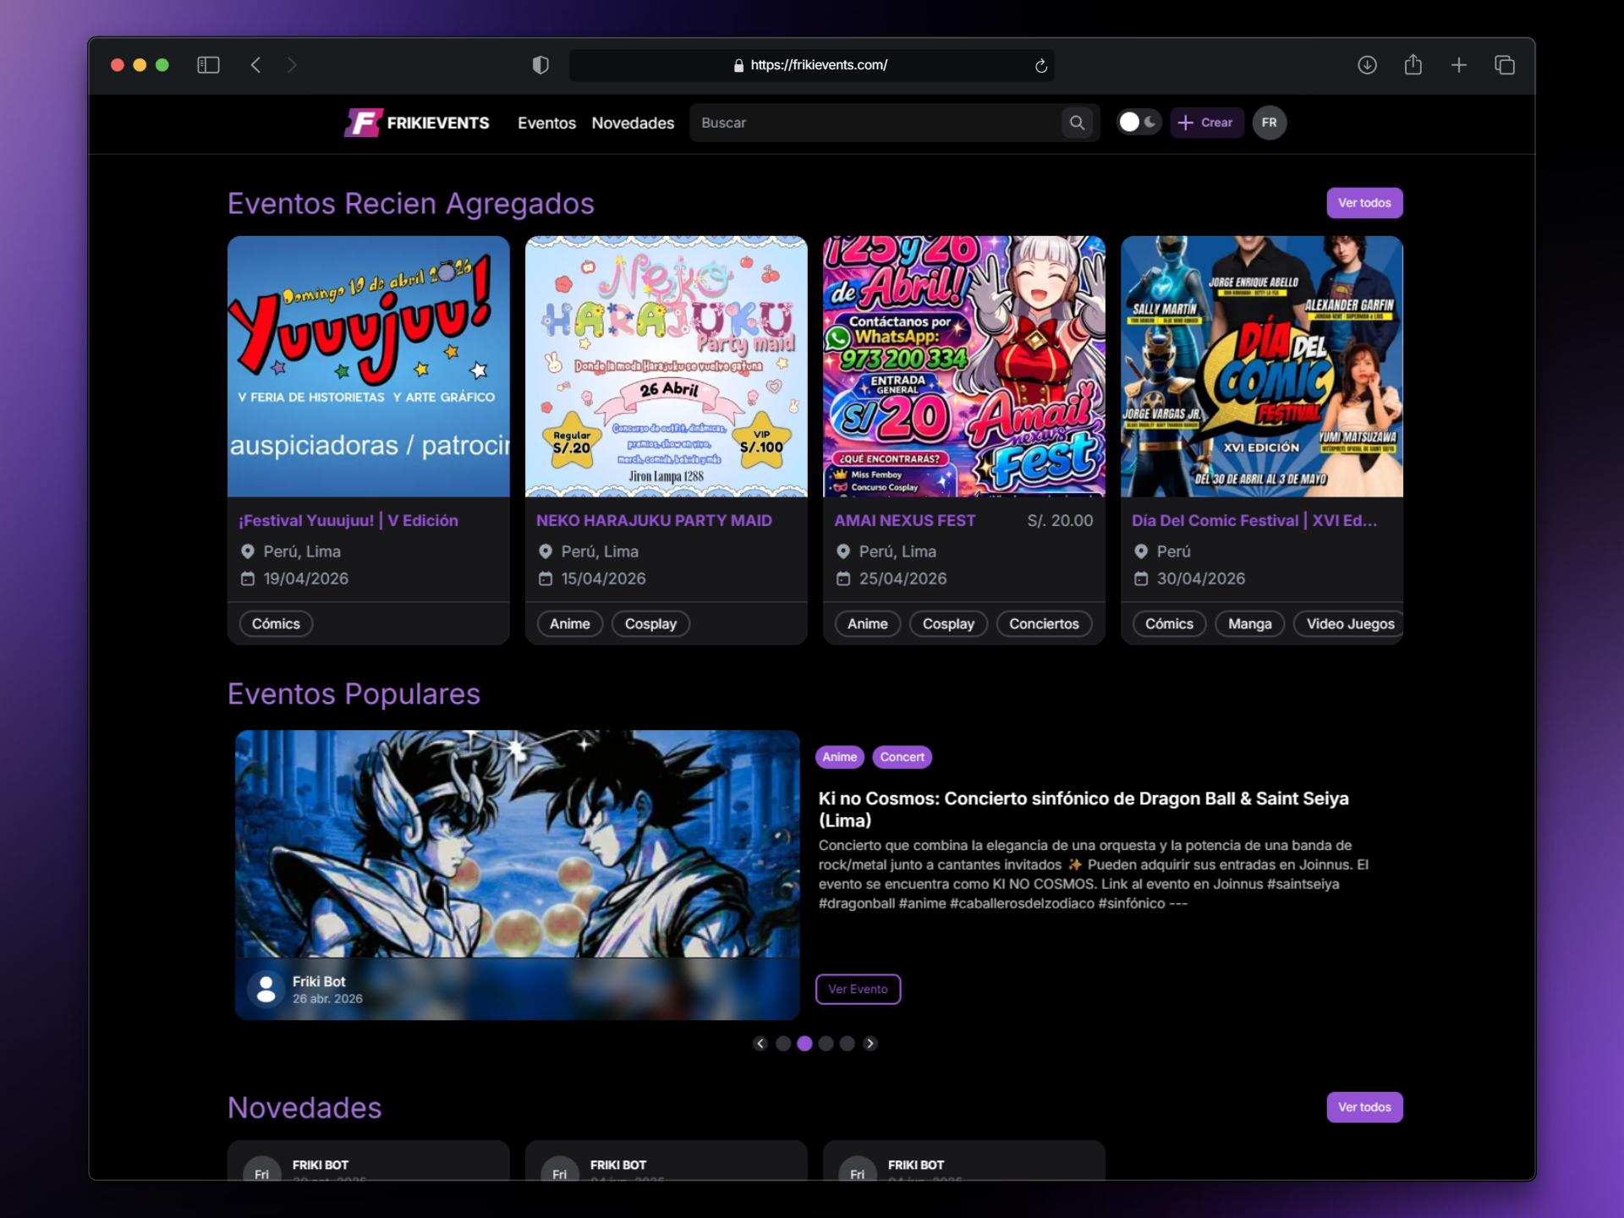Viewport: 1624px width, 1218px height.
Task: Click the search magnifier icon
Action: click(x=1077, y=123)
